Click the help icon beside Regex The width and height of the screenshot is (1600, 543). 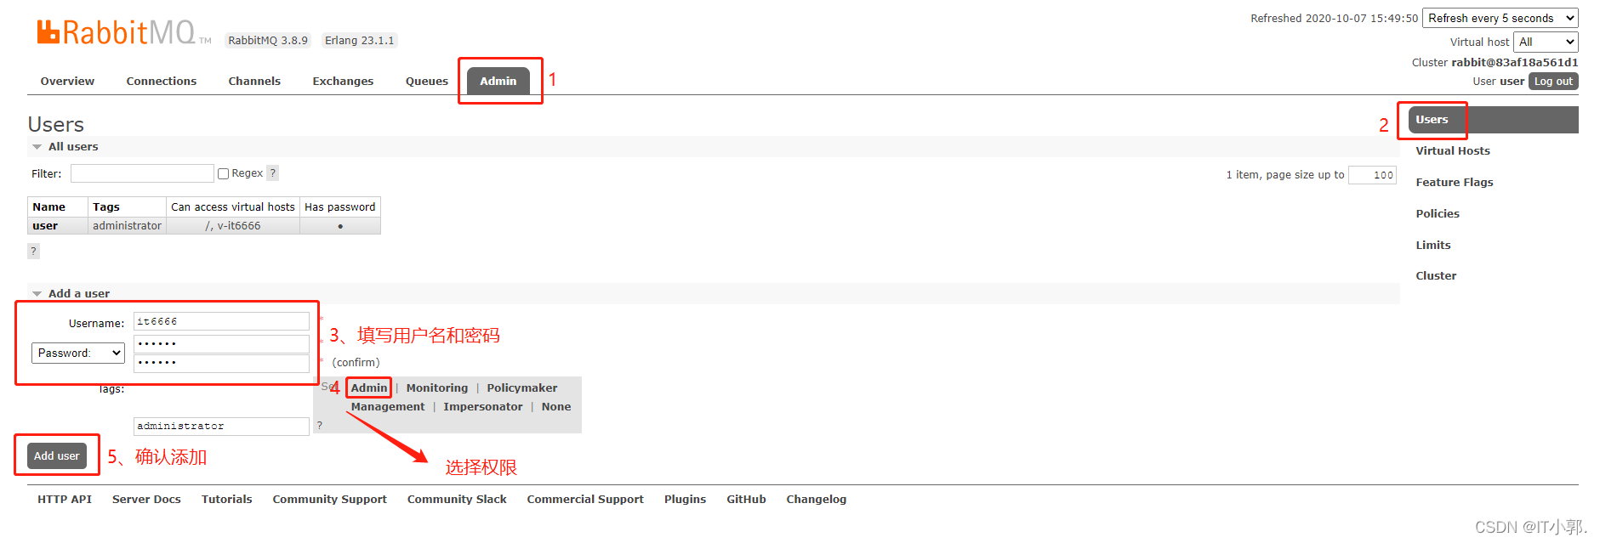[x=272, y=173]
